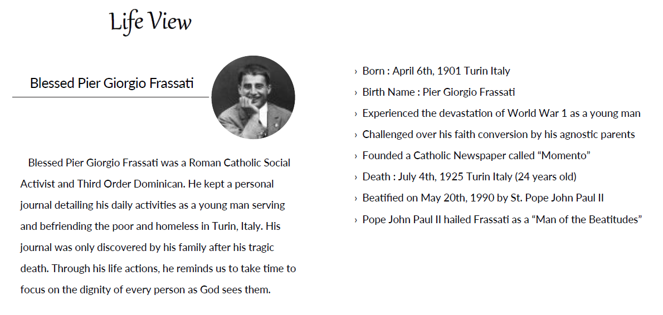Click the chevron bullet before "Challenged over his faith"

[355, 135]
